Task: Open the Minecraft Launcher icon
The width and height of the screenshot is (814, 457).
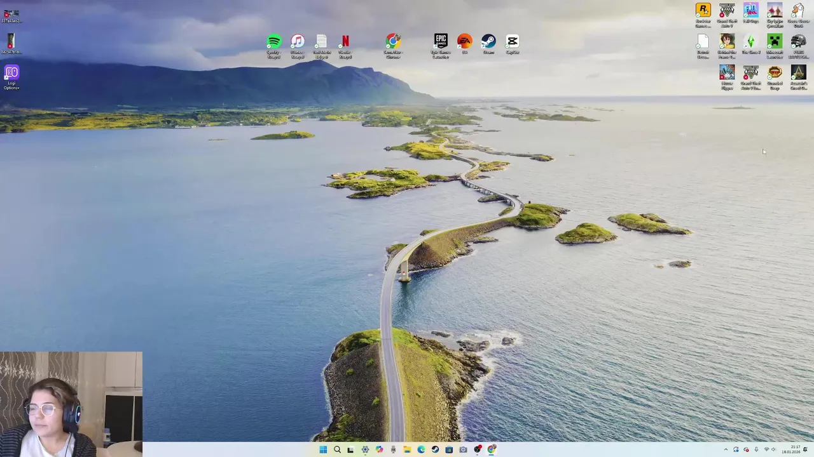Action: [x=775, y=46]
